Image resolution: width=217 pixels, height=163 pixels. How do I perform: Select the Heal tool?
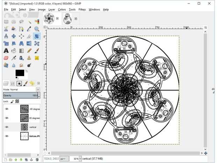37,58
